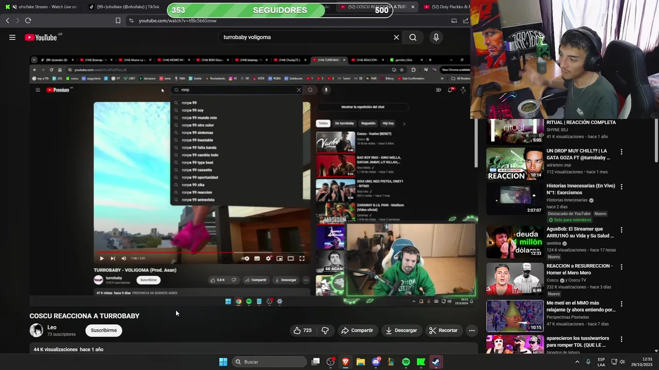Switch to the ohsifake TikTok tab

pyautogui.click(x=124, y=7)
